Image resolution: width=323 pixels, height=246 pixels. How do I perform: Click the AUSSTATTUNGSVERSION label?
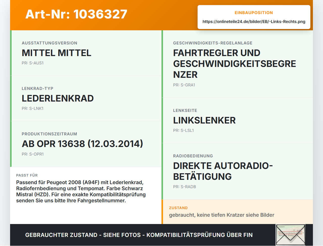(x=49, y=43)
